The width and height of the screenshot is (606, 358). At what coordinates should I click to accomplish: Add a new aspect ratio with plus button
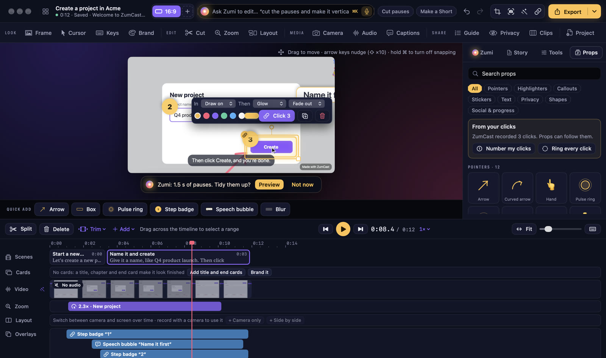(x=187, y=11)
